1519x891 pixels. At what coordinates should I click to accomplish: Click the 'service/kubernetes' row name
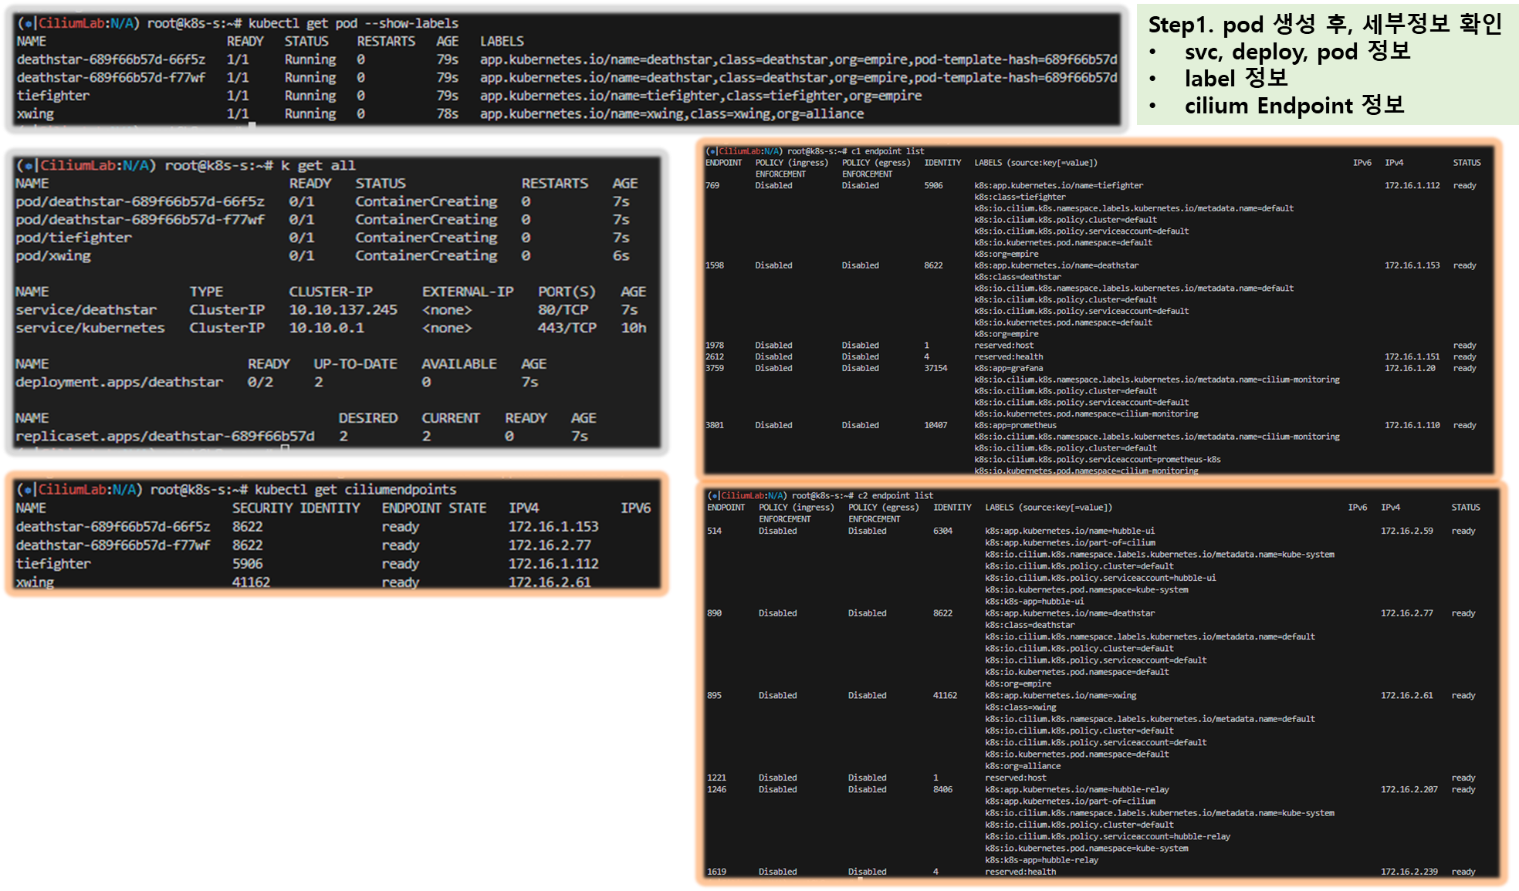(x=90, y=328)
